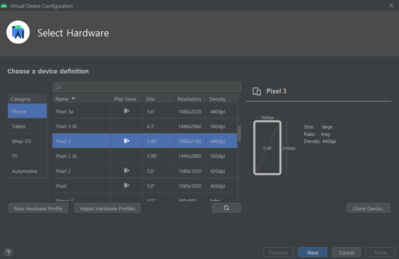The height and width of the screenshot is (259, 399).
Task: Click Import Hardware Profiles button
Action: [x=107, y=208]
